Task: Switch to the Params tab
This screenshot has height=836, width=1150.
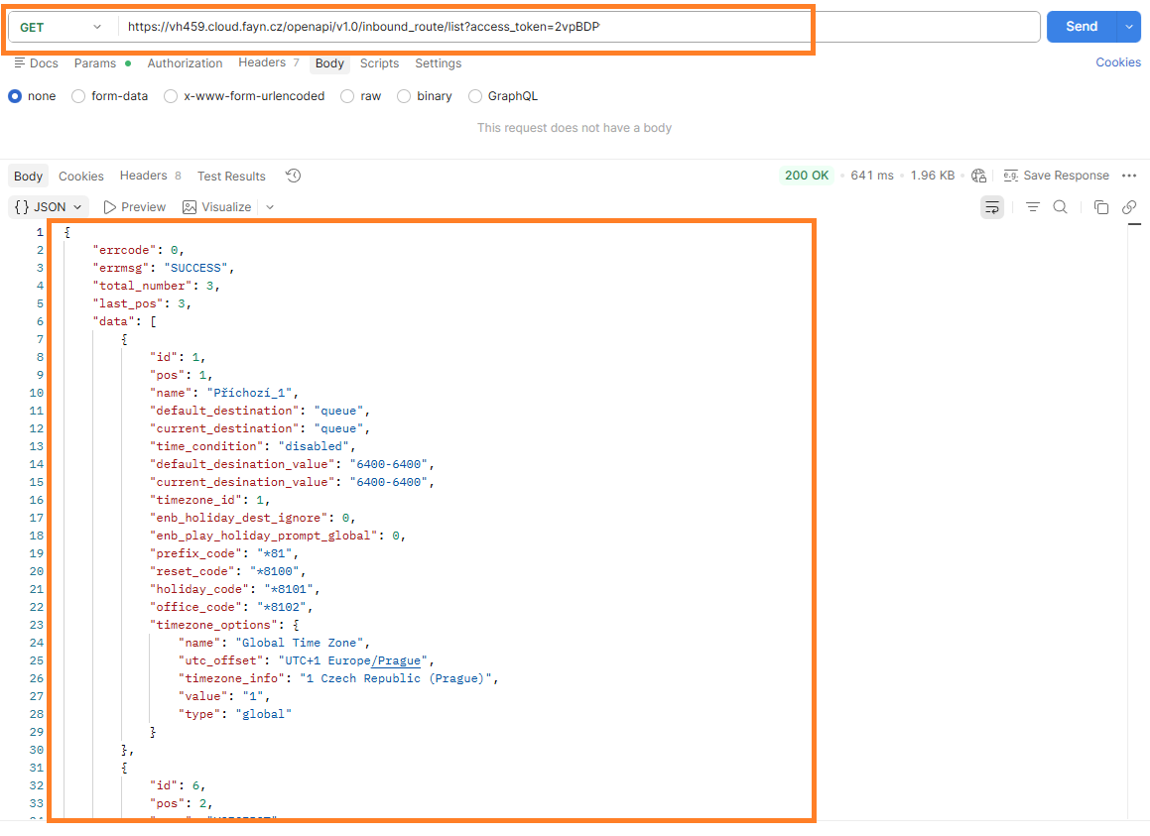Action: click(102, 63)
